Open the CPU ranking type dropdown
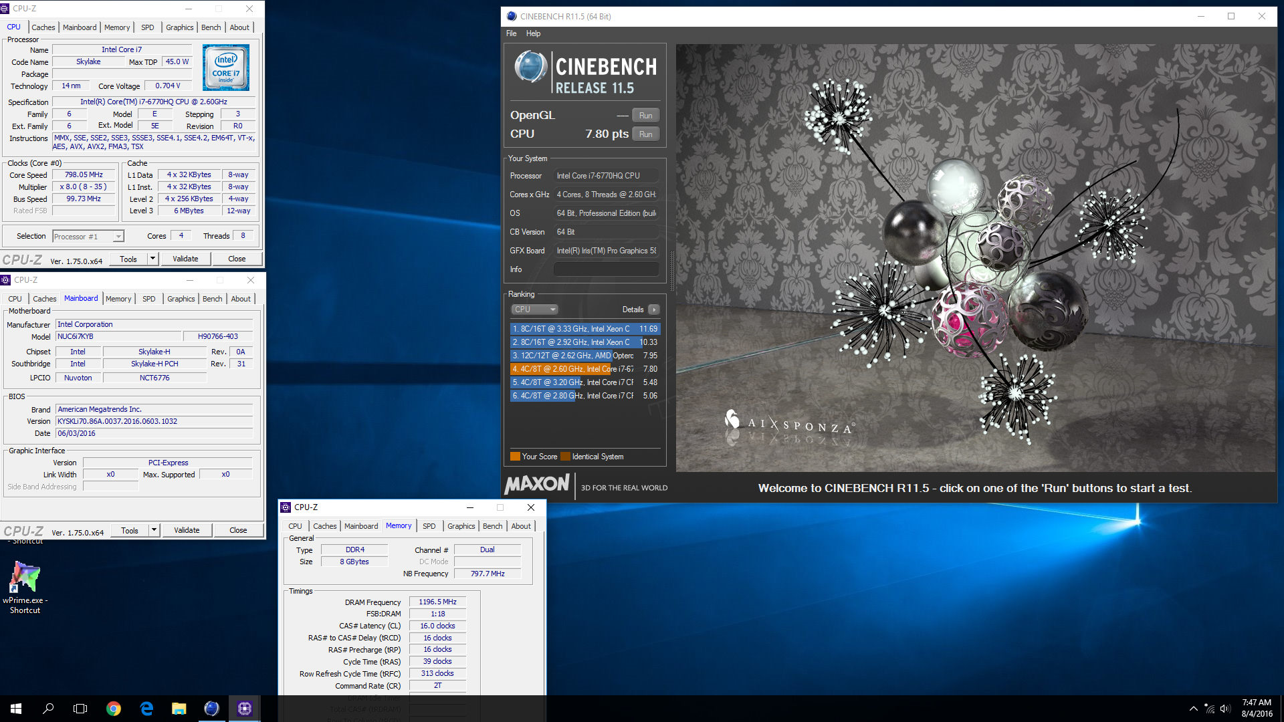Image resolution: width=1284 pixels, height=722 pixels. point(534,310)
